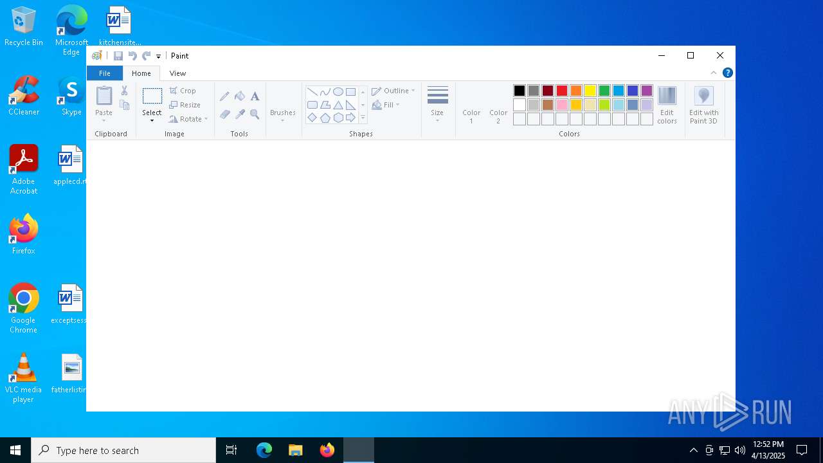Open the File menu
This screenshot has height=463, width=823.
click(x=104, y=73)
